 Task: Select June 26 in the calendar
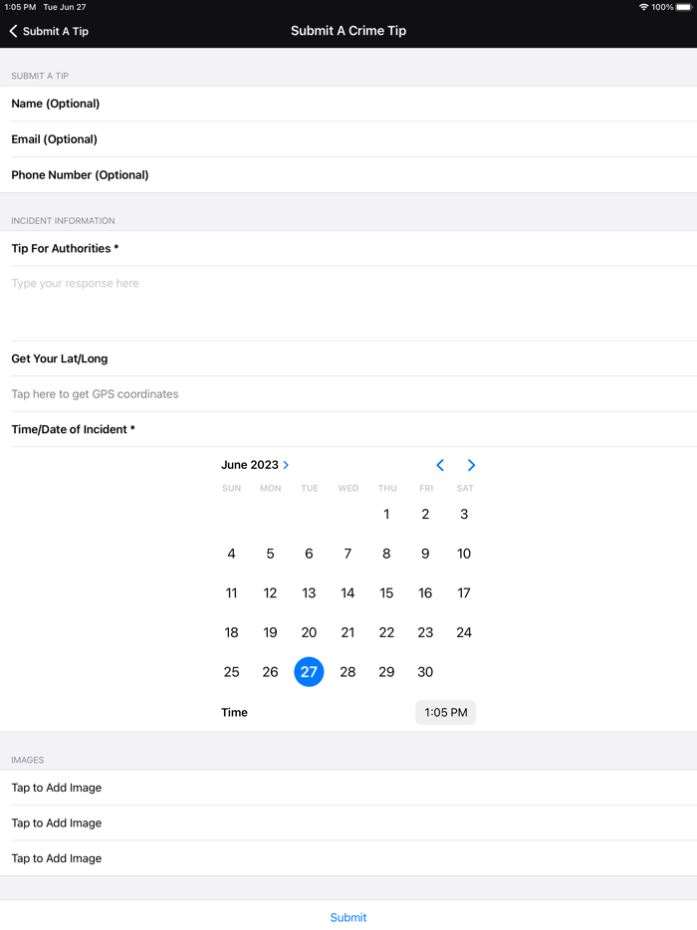click(271, 672)
